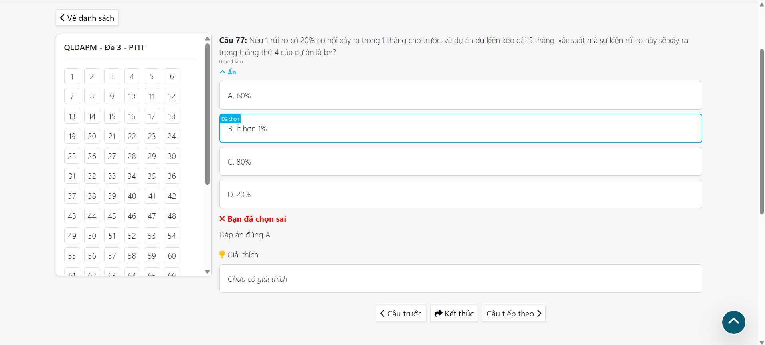Click the question list panel scrollbar thumb
Image resolution: width=765 pixels, height=345 pixels.
tap(207, 114)
